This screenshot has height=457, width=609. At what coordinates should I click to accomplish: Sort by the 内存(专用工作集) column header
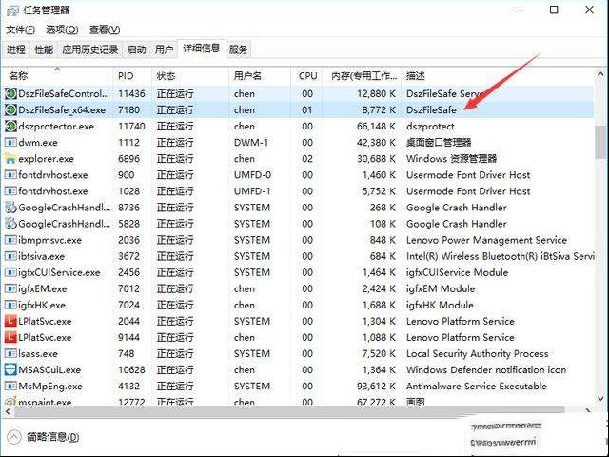click(x=362, y=76)
